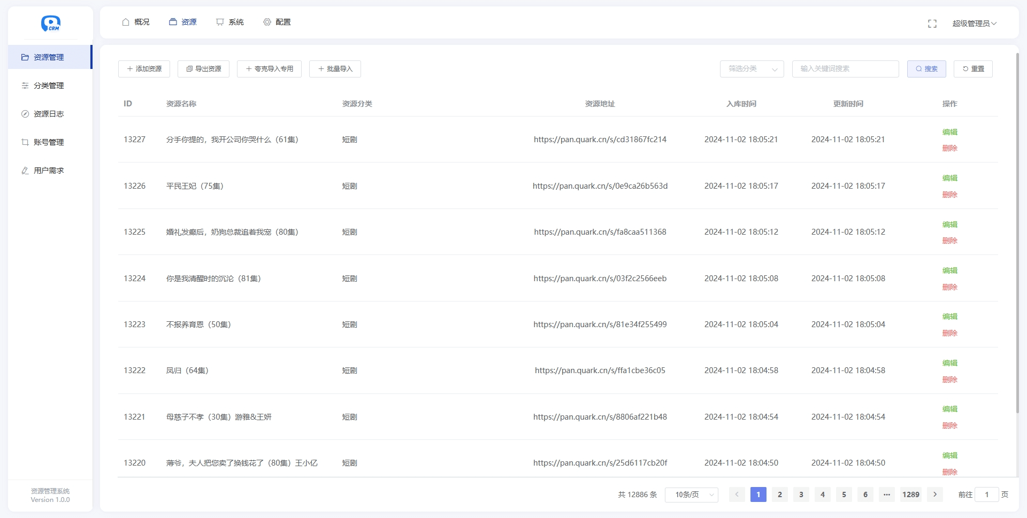This screenshot has height=518, width=1027.
Task: Open 用户需求 from the sidebar
Action: coord(48,171)
